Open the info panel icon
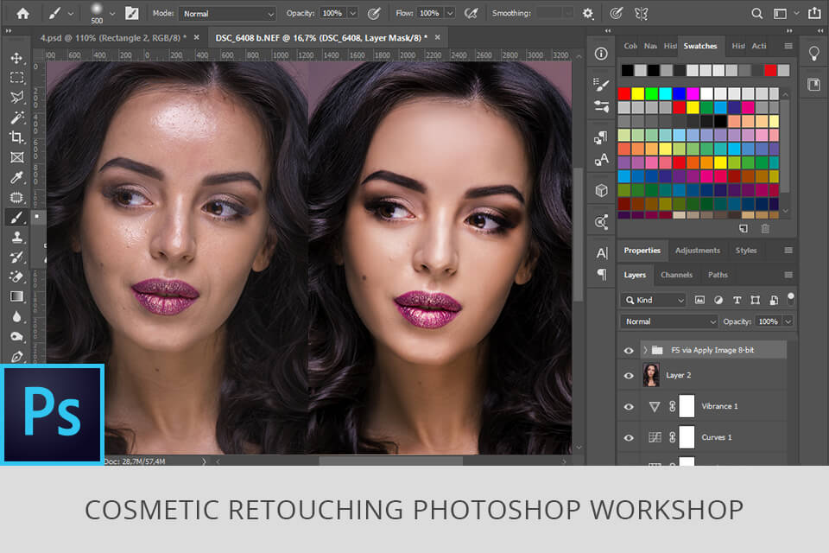Image resolution: width=829 pixels, height=553 pixels. click(x=601, y=54)
